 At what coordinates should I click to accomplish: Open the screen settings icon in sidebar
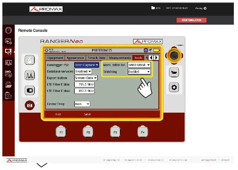tap(8, 41)
